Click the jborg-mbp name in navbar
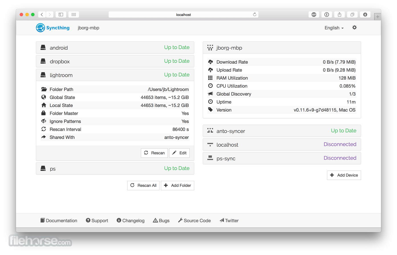 tap(88, 28)
